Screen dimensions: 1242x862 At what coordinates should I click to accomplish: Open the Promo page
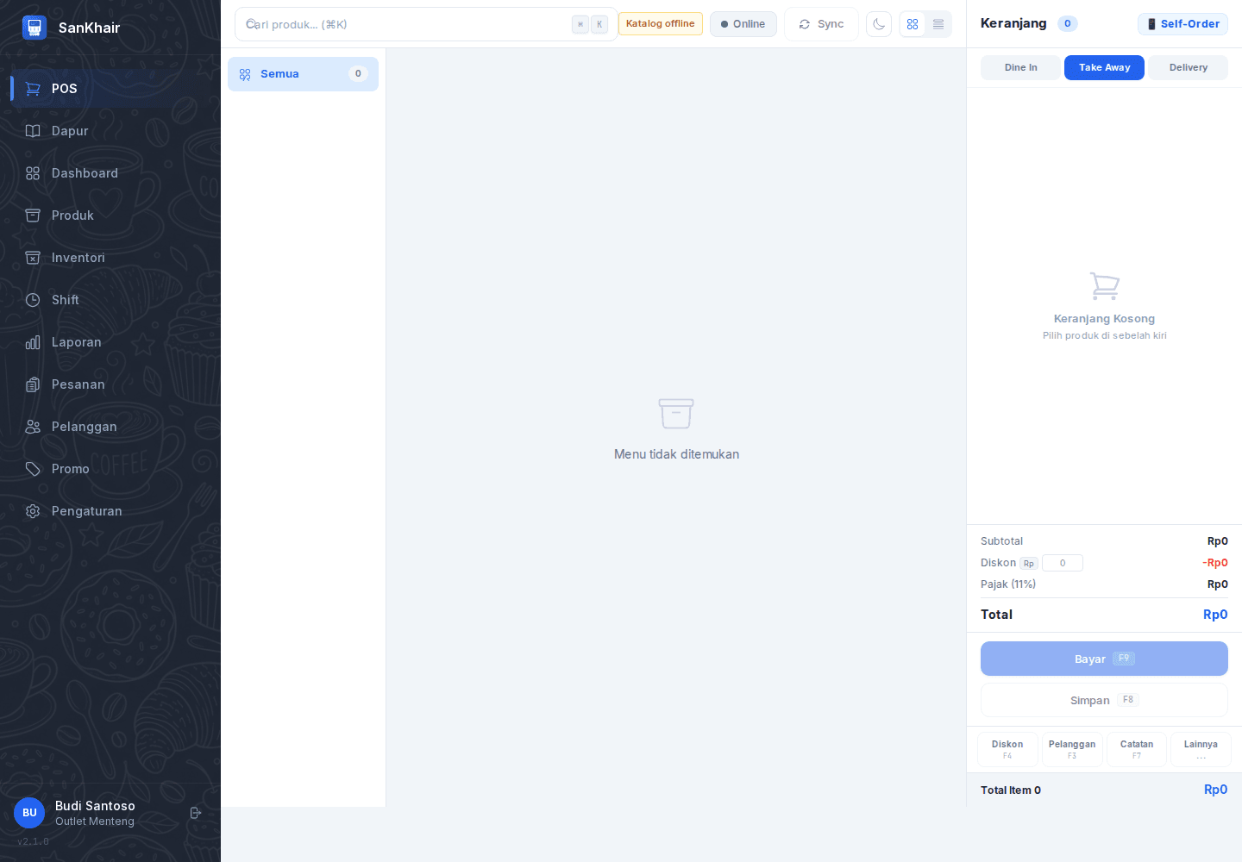[110, 469]
